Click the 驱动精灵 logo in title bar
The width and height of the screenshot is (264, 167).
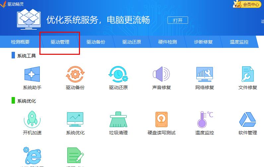(x=12, y=4)
